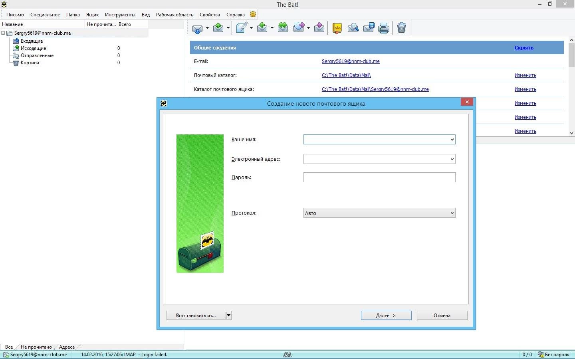This screenshot has height=359, width=575.
Task: Open the Get new mail dropdown arrow
Action: pyautogui.click(x=207, y=28)
